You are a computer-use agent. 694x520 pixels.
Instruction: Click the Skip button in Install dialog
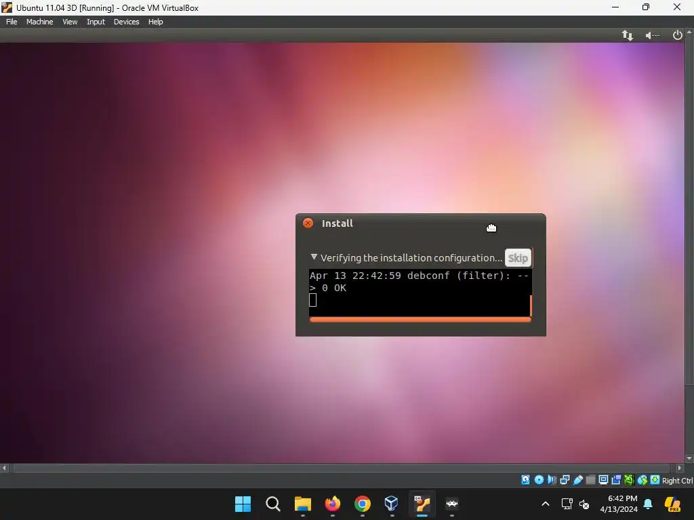point(518,258)
